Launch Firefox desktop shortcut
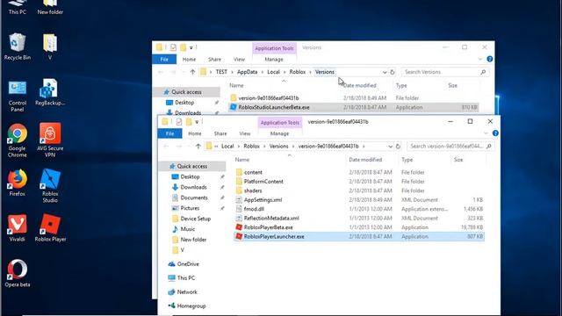Viewport: 562px width, 316px height. (18, 183)
